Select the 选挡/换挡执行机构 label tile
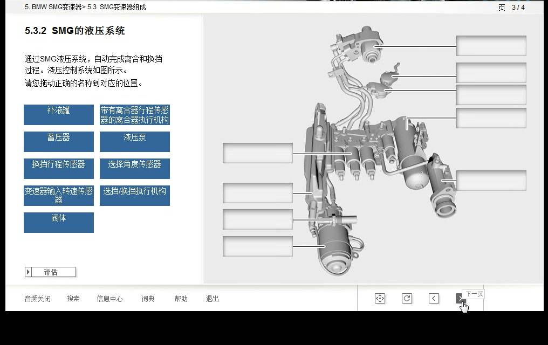 pyautogui.click(x=135, y=195)
